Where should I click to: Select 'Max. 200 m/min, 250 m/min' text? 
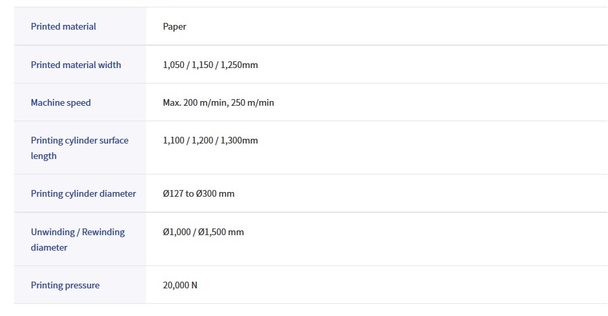218,102
